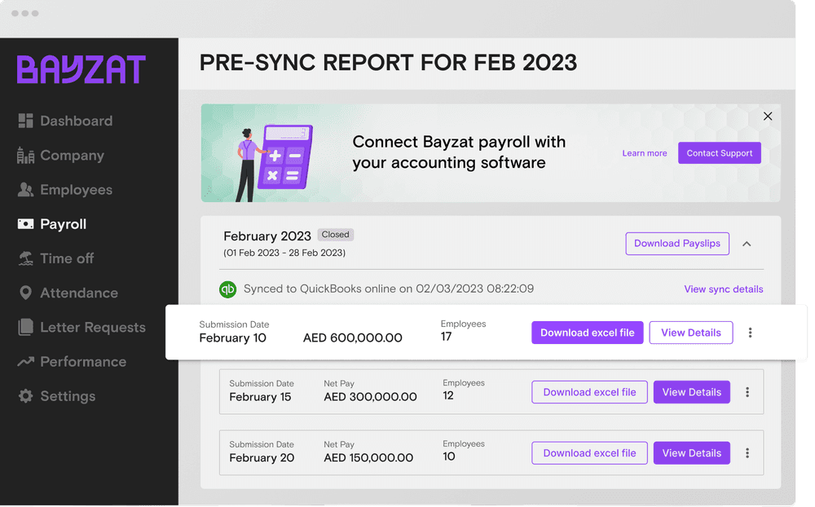Image resolution: width=815 pixels, height=507 pixels.
Task: Click the Letter Requests document icon
Action: coord(25,327)
